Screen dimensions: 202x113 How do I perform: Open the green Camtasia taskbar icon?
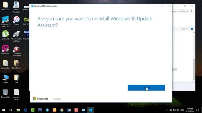click(33, 110)
